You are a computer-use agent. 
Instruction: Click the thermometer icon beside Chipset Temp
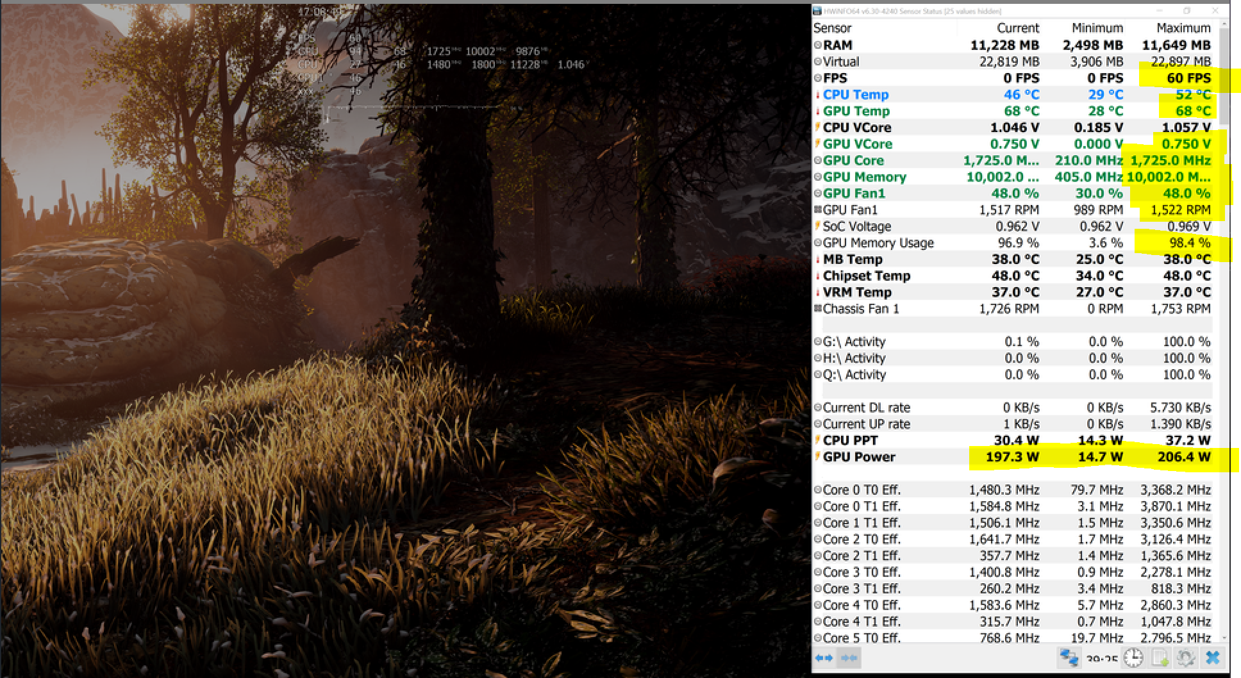(818, 276)
